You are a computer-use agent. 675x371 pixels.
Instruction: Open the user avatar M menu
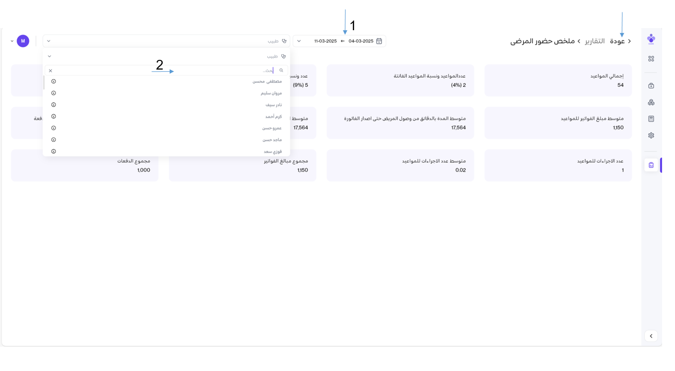(23, 41)
